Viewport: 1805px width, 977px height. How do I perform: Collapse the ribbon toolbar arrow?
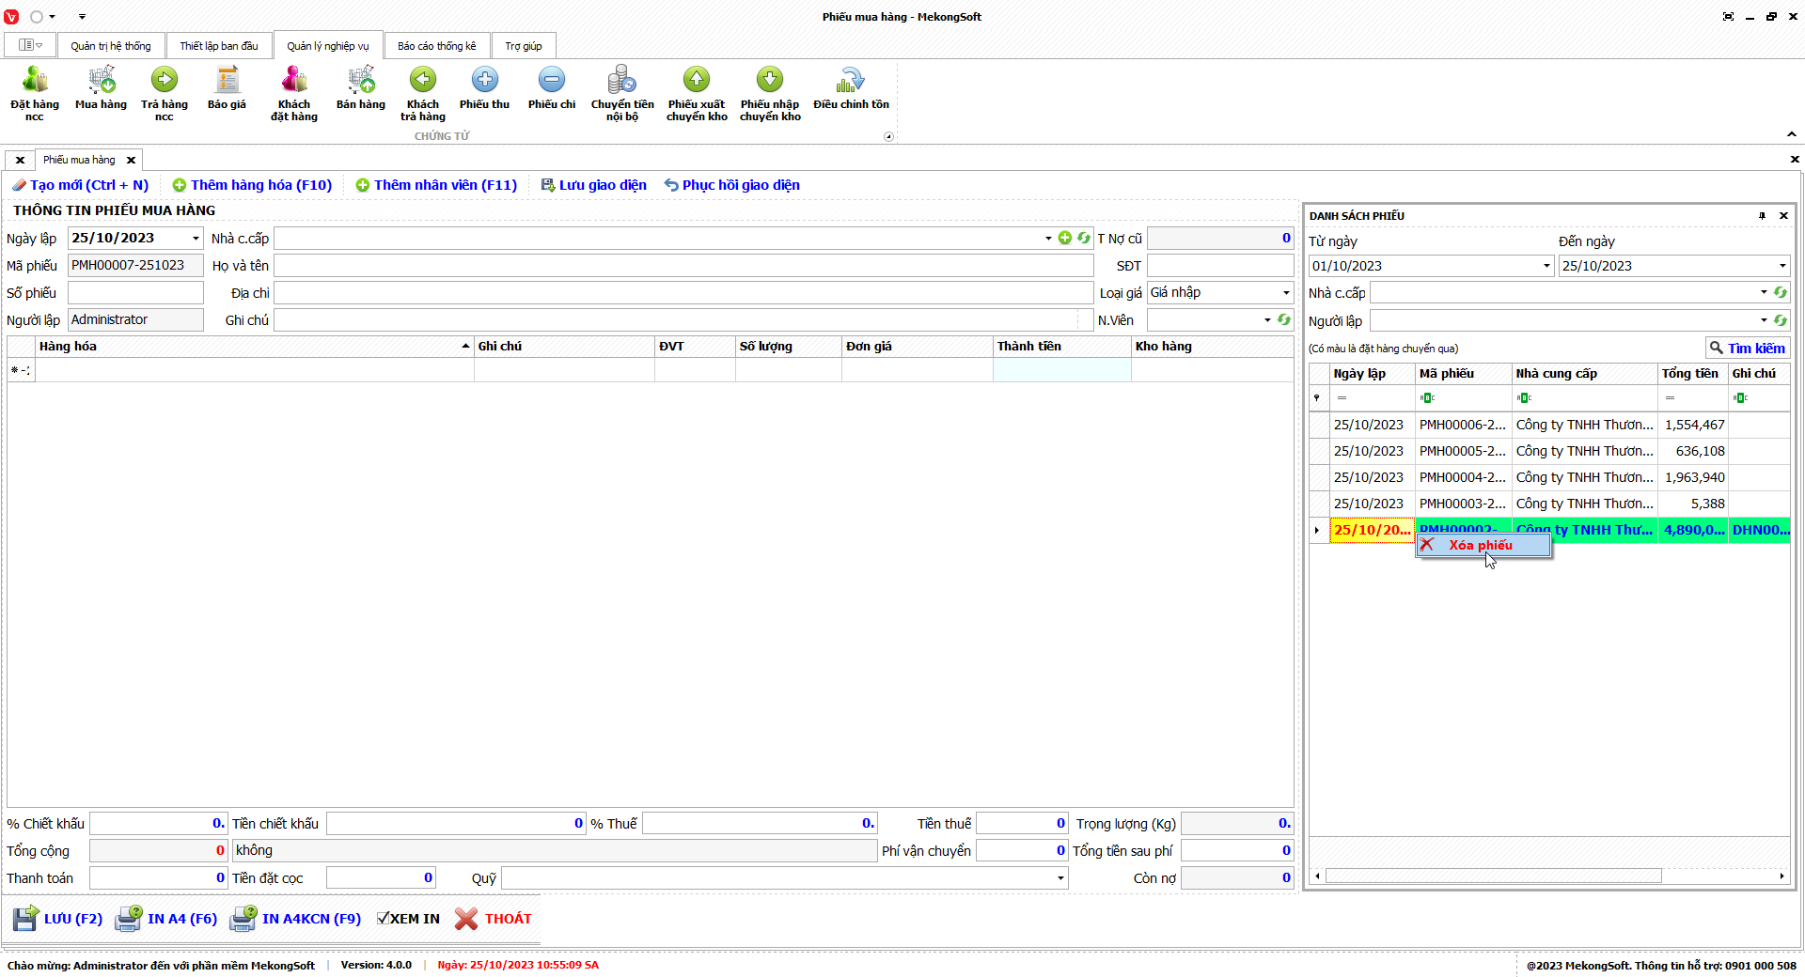(1792, 134)
